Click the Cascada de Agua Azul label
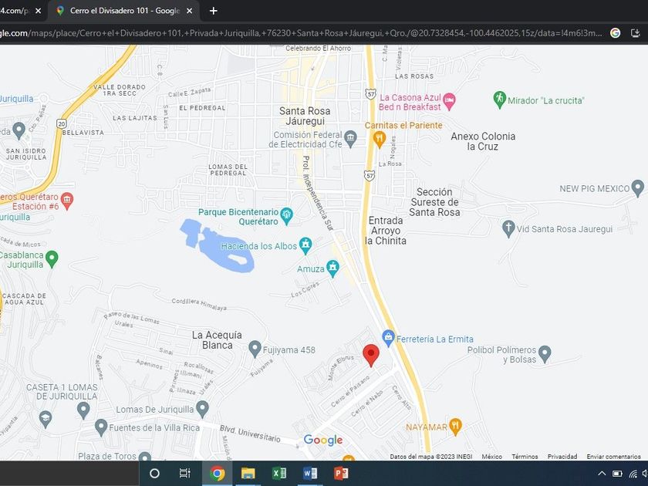Viewport: 648px width, 486px height. (24, 299)
